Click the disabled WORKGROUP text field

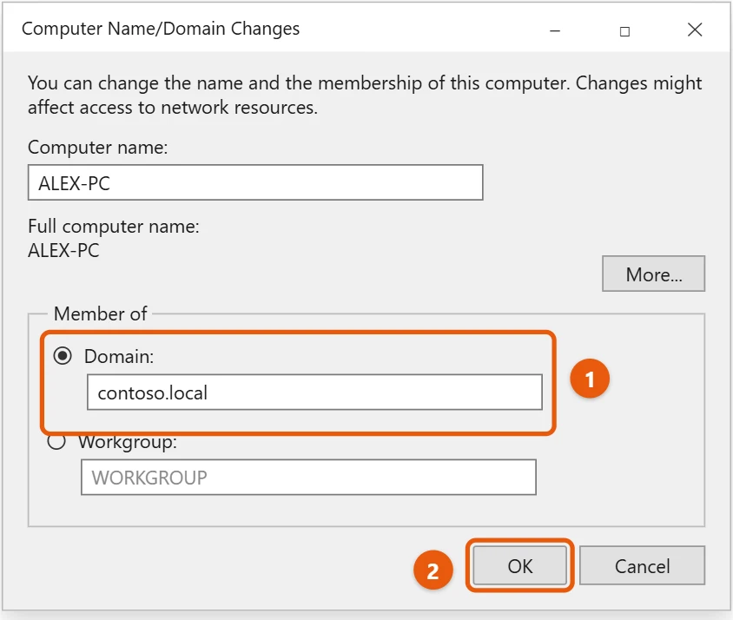pos(308,477)
